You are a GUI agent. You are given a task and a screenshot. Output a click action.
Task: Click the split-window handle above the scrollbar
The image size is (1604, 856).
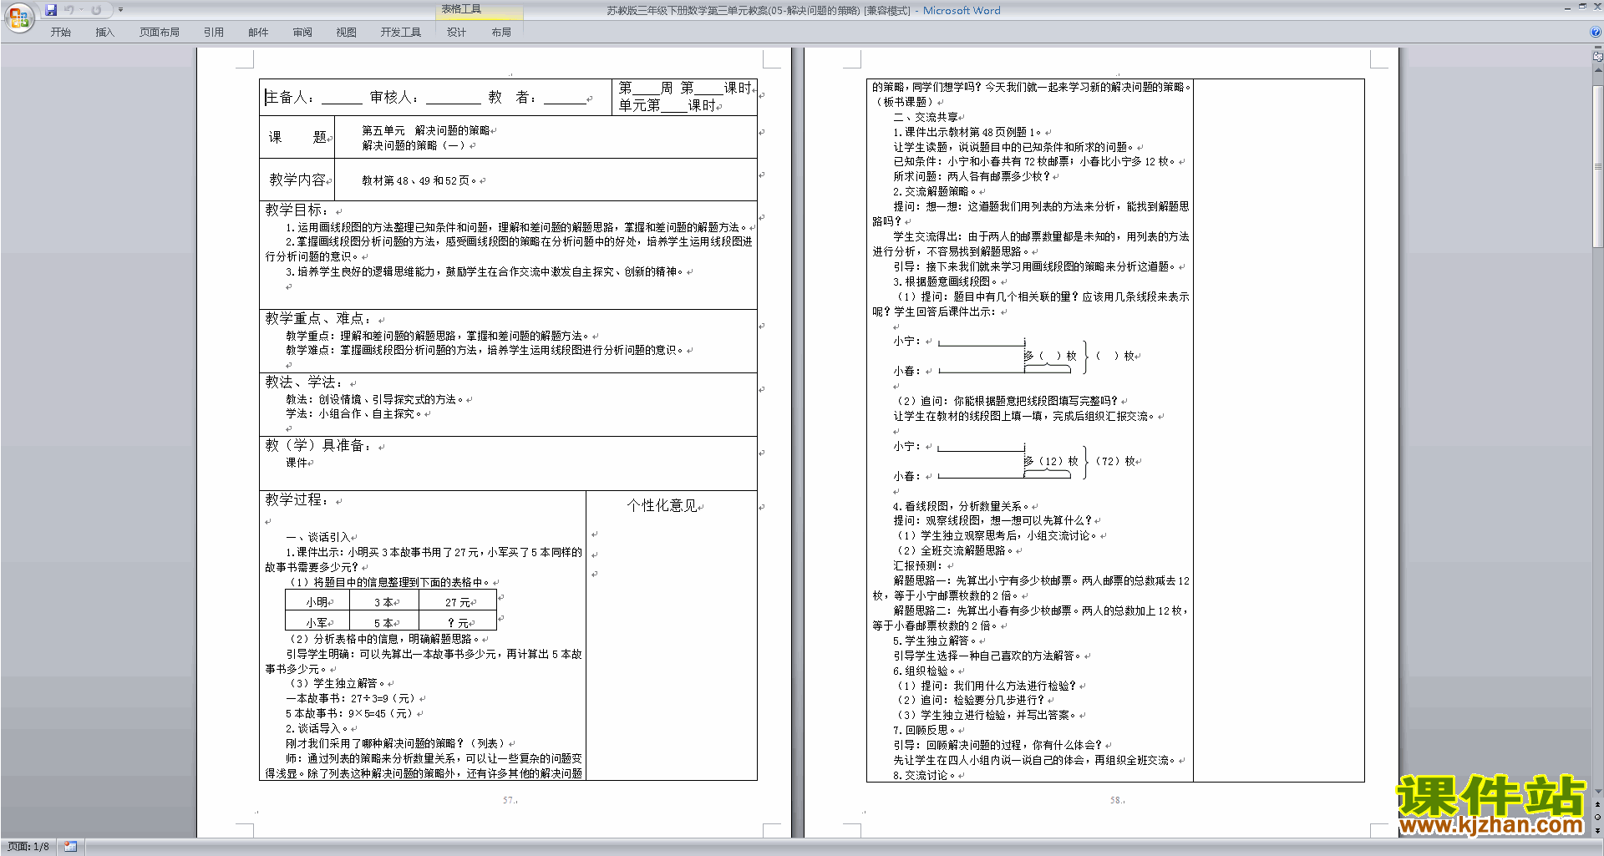click(x=1598, y=48)
